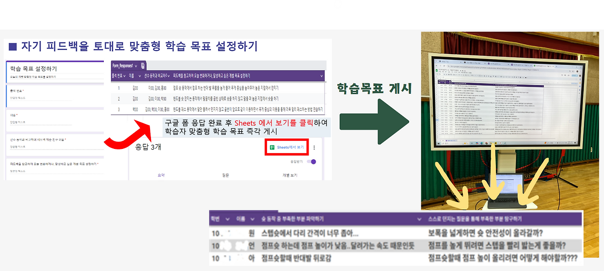Click row 3 cell 원드롭 패스 동작에서
Image resolution: width=604 pixels, height=271 pixels.
click(x=249, y=109)
